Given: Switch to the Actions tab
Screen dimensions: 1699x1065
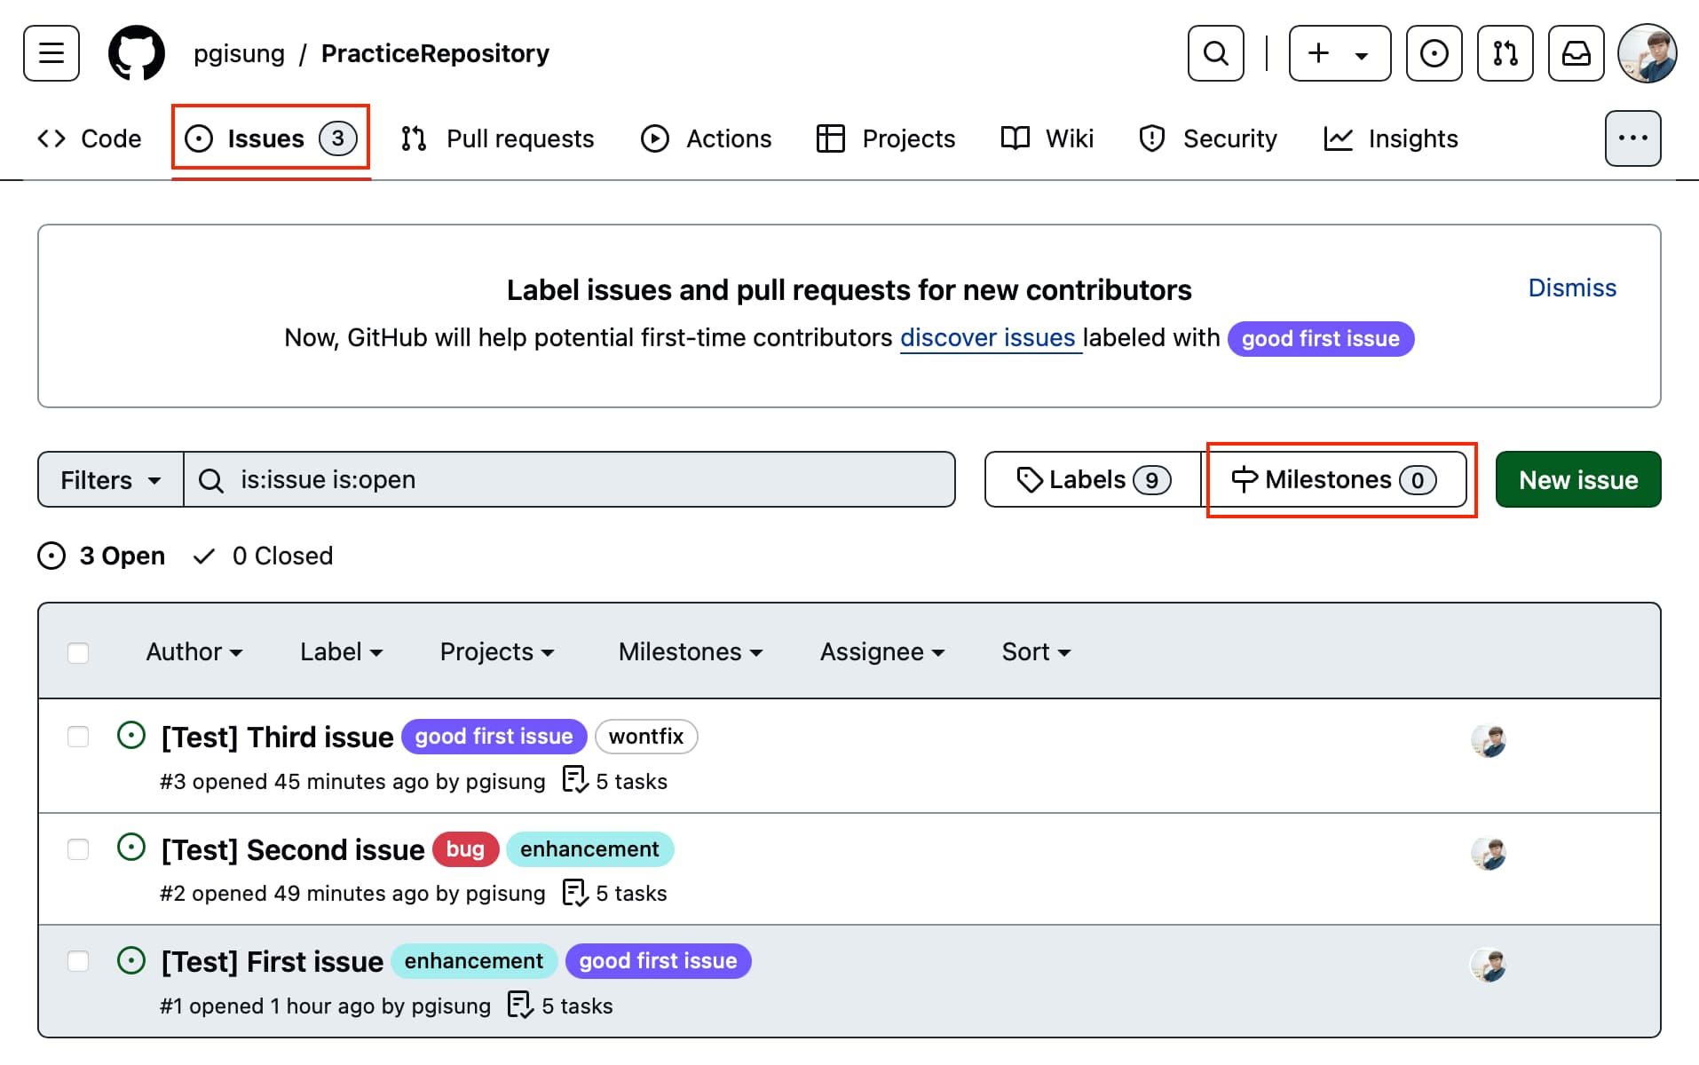Looking at the screenshot, I should point(707,138).
